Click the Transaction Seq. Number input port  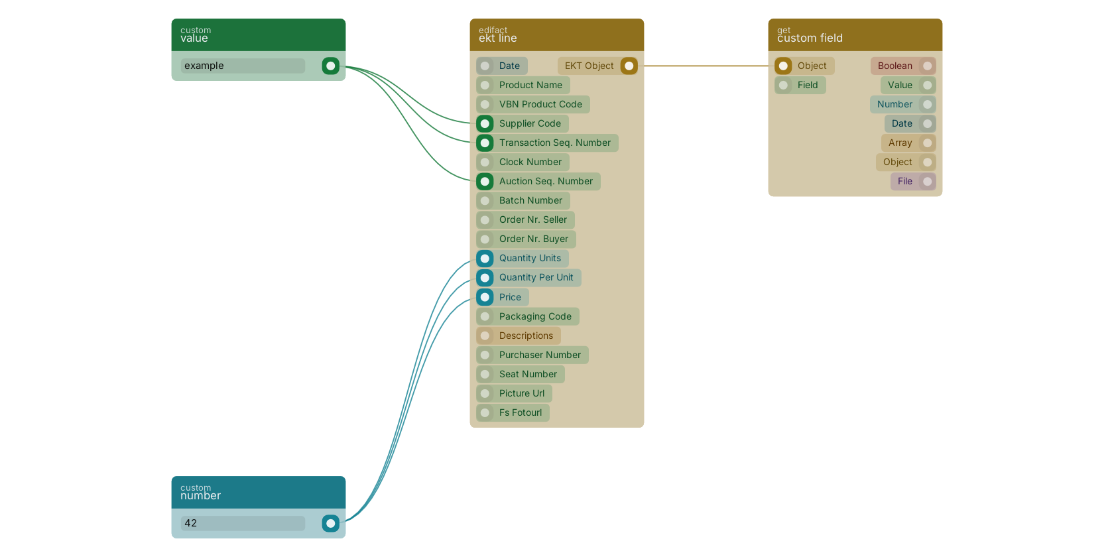click(x=485, y=143)
